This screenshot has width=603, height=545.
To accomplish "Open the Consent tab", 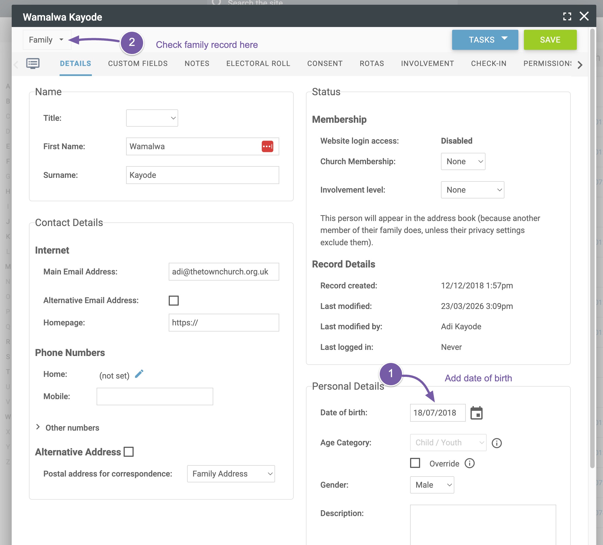I will click(325, 63).
